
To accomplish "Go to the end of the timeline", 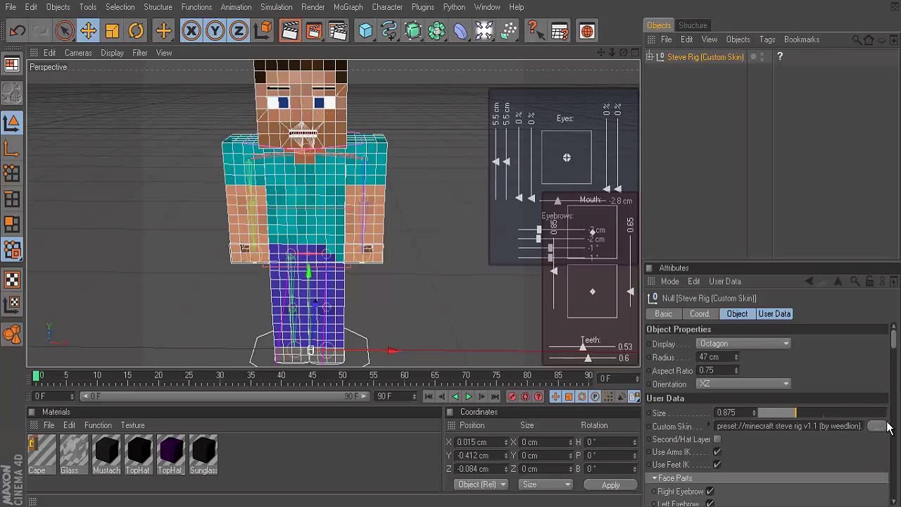I will 495,397.
